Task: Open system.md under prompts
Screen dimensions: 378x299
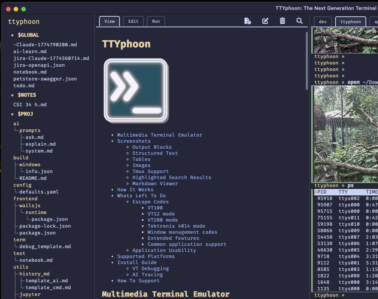Action: [39, 151]
